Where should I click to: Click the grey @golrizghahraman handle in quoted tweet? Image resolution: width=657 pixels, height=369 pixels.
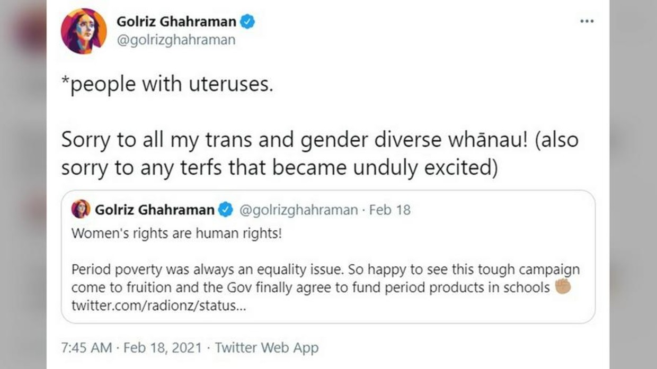(298, 210)
